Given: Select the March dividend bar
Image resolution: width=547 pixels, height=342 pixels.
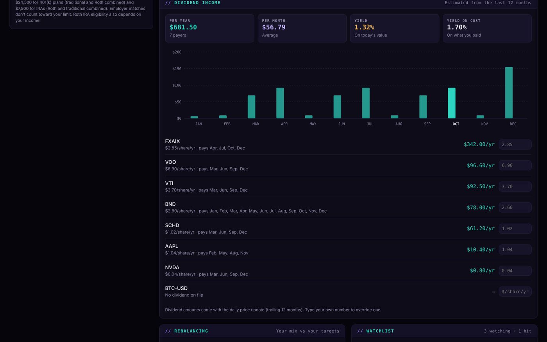Looking at the screenshot, I should [252, 107].
